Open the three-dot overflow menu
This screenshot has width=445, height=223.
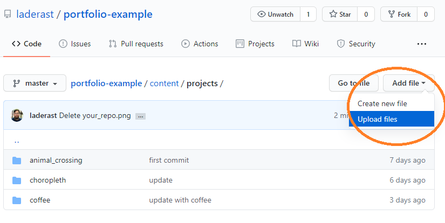[x=422, y=44]
